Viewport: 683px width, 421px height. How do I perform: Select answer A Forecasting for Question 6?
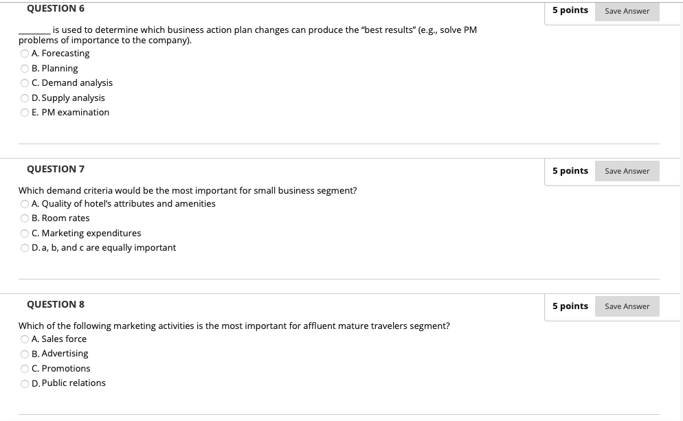point(25,54)
